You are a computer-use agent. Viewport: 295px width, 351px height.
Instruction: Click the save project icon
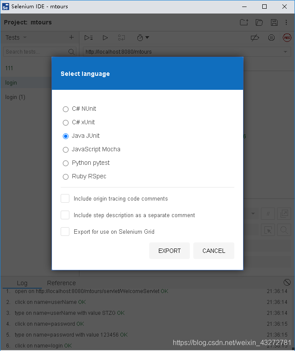(x=274, y=22)
